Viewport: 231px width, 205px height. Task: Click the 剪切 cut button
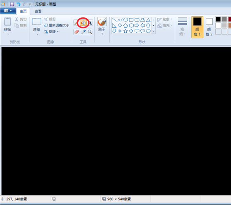click(21, 19)
